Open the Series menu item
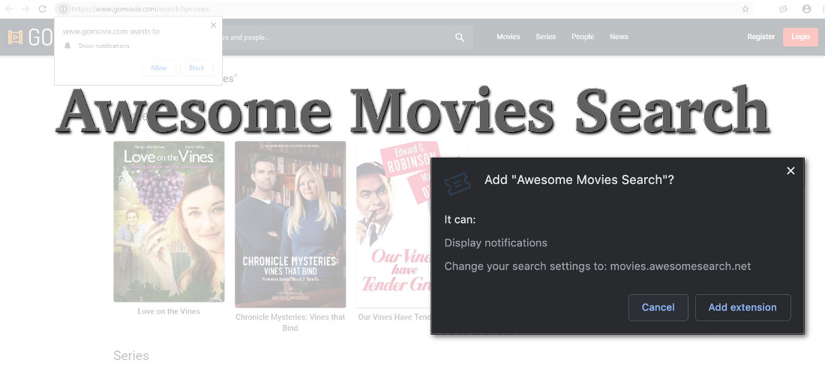 click(x=545, y=37)
